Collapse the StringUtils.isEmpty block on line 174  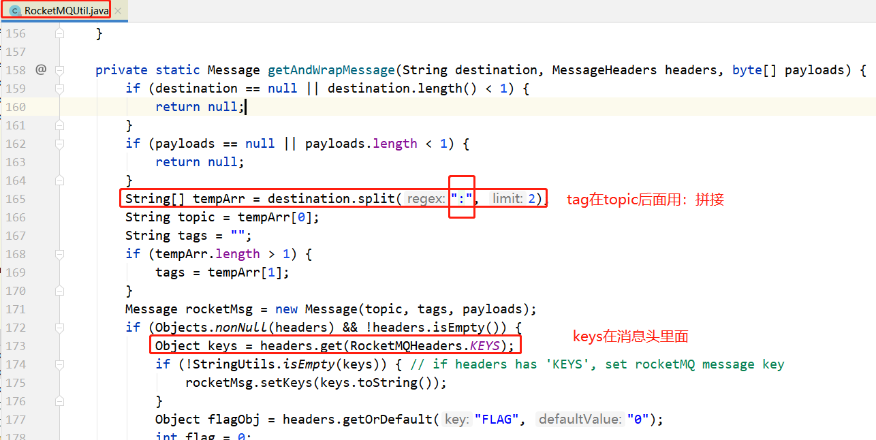click(59, 364)
